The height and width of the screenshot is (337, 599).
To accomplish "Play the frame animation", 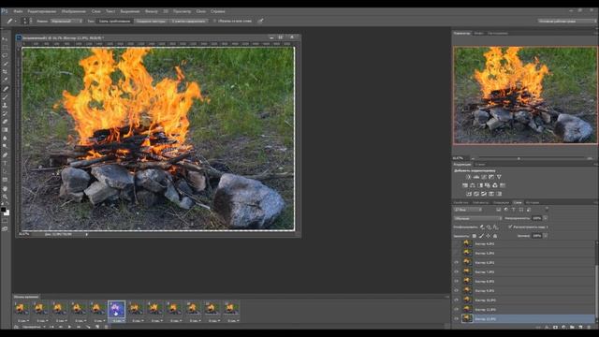I will (69, 327).
